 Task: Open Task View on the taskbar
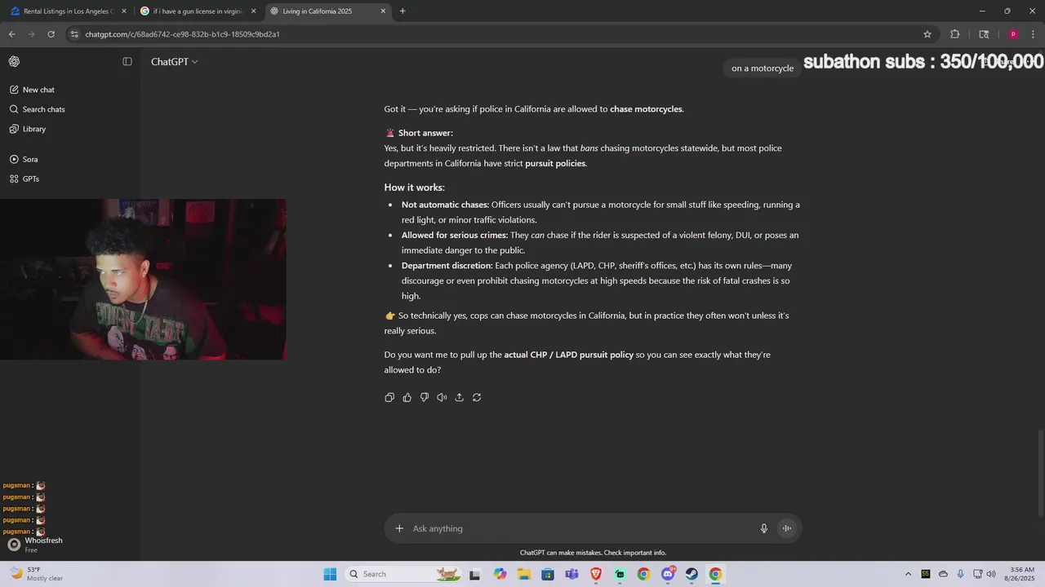(475, 574)
